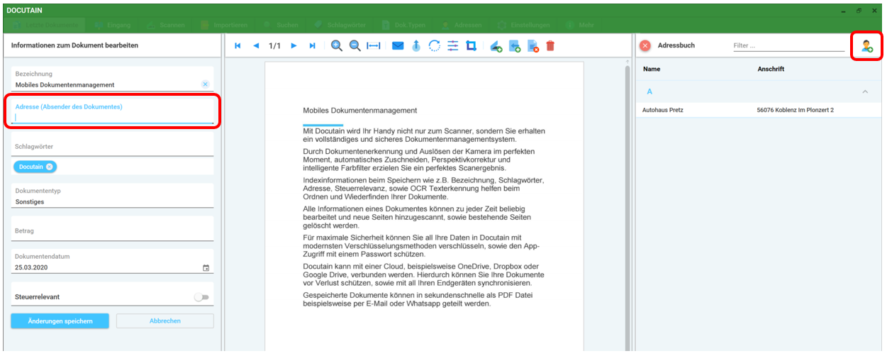Zoom in on the document preview
This screenshot has width=887, height=356.
pos(337,45)
